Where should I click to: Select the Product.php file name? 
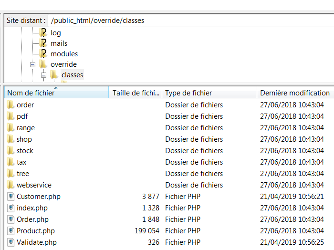coord(36,231)
